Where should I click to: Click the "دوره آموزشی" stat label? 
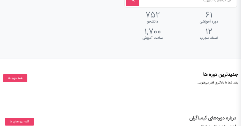[209, 21]
